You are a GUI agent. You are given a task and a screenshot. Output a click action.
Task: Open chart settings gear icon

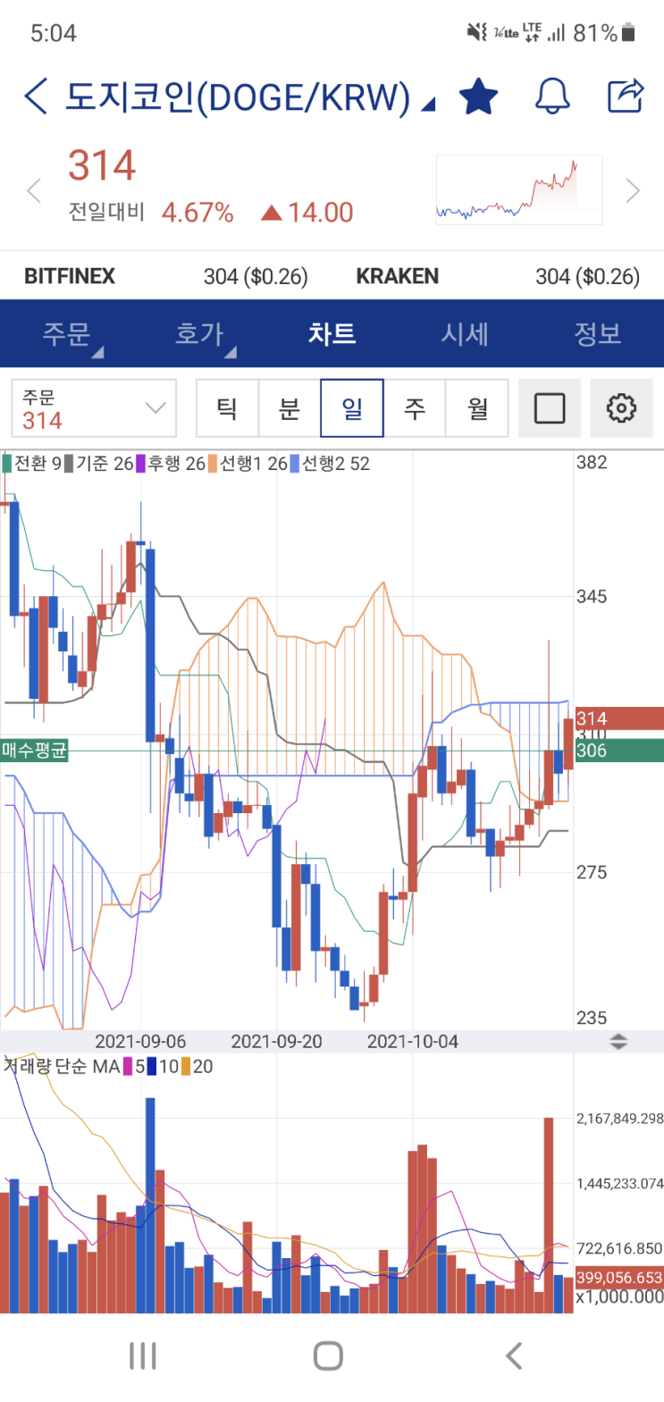[x=621, y=408]
